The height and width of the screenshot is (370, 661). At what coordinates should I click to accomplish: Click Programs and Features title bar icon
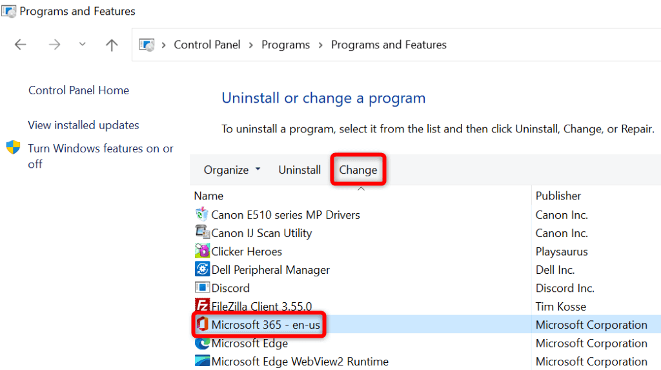coord(8,11)
